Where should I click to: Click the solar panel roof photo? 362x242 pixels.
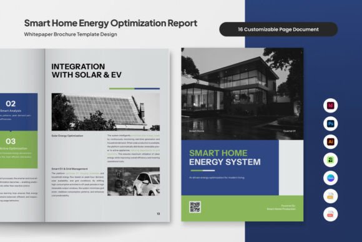105,112
